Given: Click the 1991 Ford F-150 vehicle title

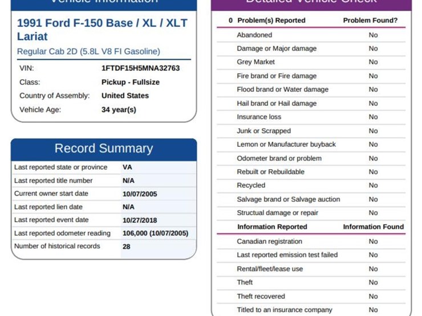Looking at the screenshot, I should coord(102,30).
